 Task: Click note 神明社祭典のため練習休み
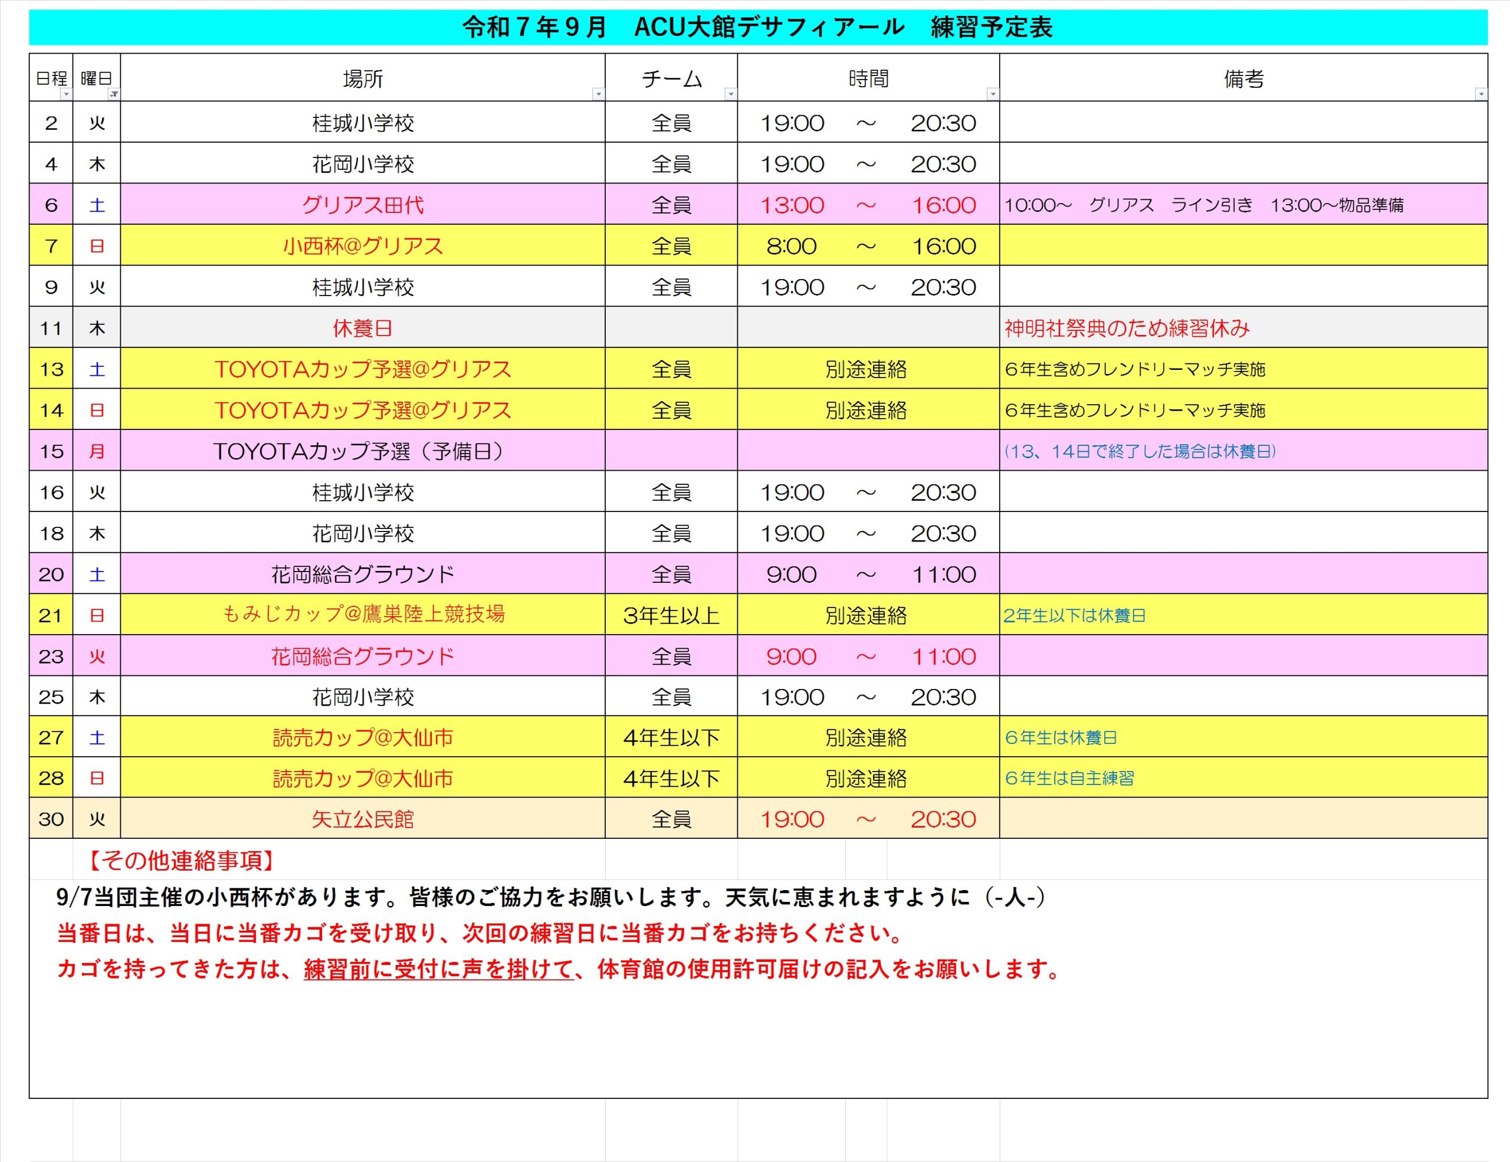1127,327
